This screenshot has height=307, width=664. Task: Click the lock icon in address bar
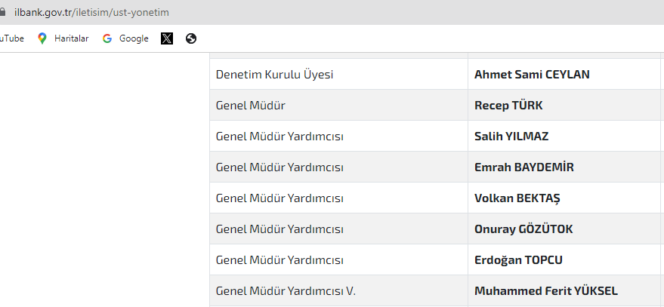[2, 12]
